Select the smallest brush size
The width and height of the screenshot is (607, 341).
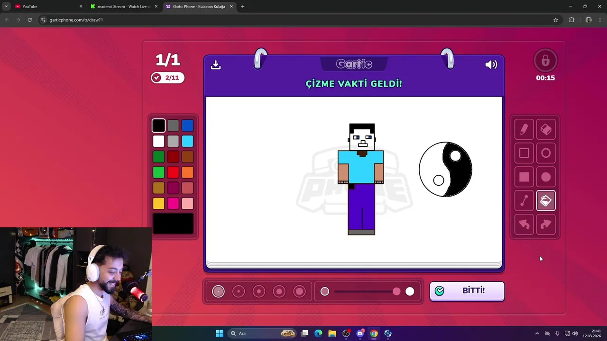pos(218,291)
